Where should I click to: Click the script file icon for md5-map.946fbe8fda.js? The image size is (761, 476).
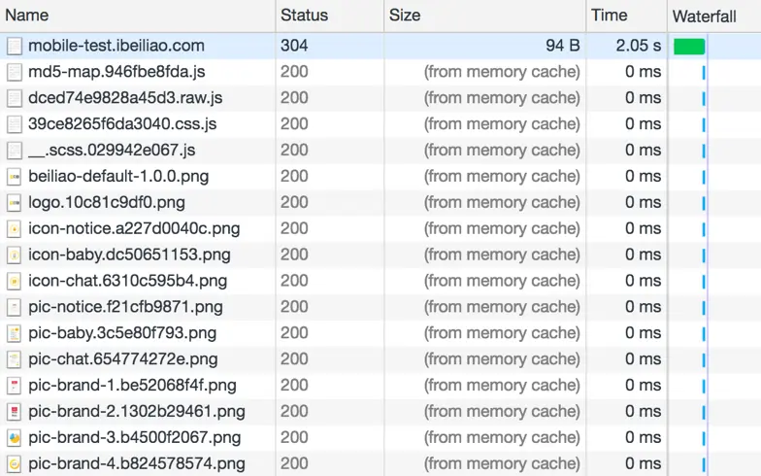point(14,72)
